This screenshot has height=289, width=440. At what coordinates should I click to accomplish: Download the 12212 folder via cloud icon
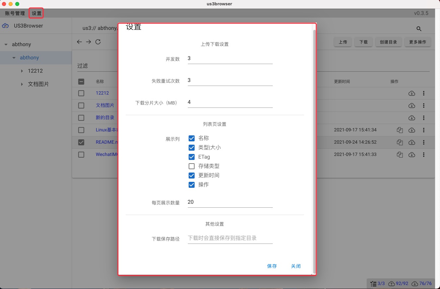[412, 93]
